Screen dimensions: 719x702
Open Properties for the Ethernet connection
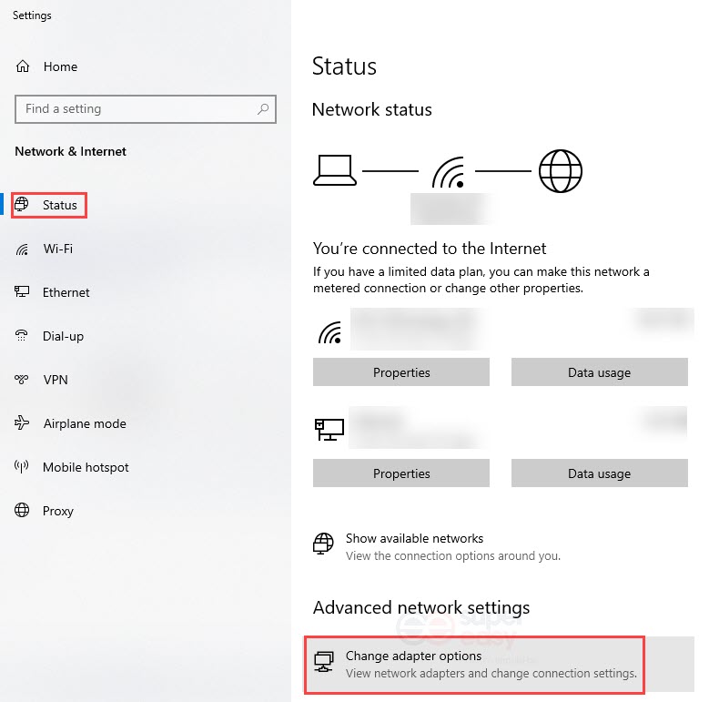400,473
